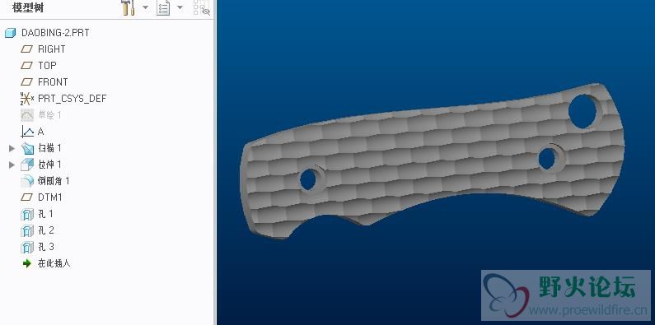Select the DTM1 datum plane
The height and width of the screenshot is (325, 655).
42,197
